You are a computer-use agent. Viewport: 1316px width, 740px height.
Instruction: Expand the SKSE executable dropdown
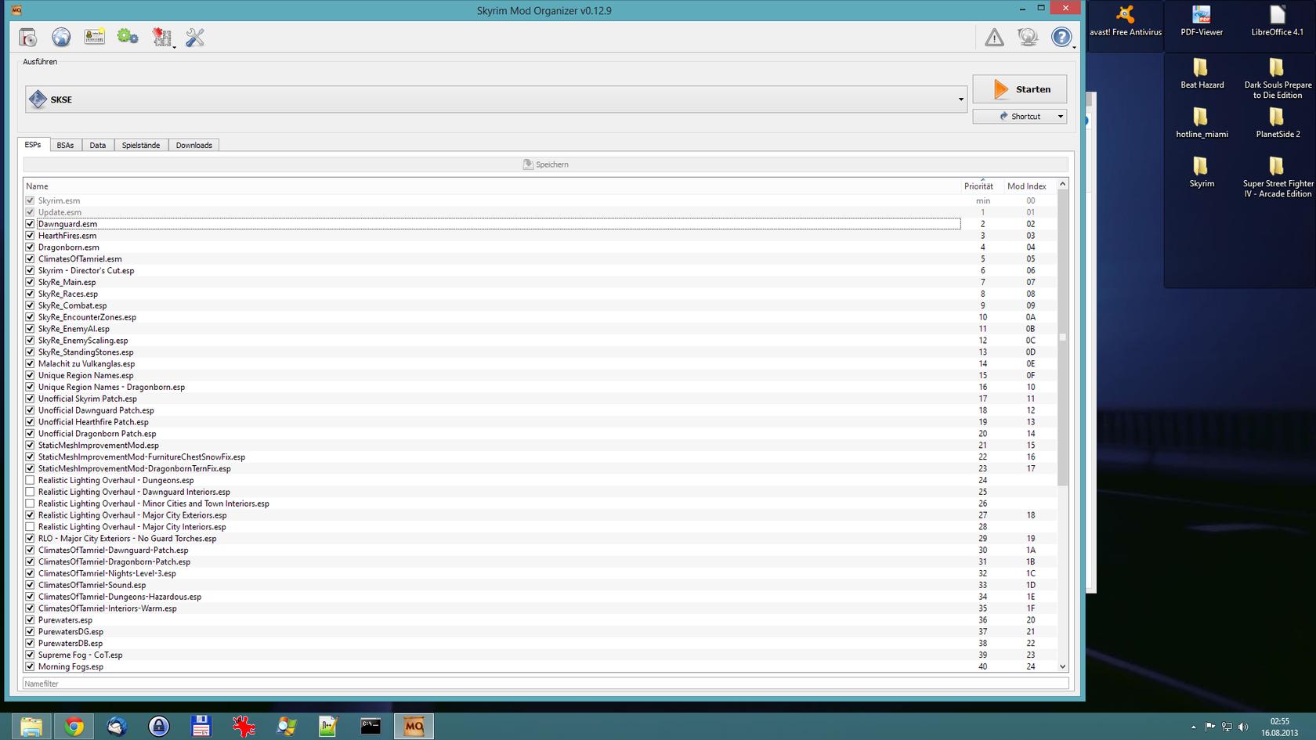(960, 99)
